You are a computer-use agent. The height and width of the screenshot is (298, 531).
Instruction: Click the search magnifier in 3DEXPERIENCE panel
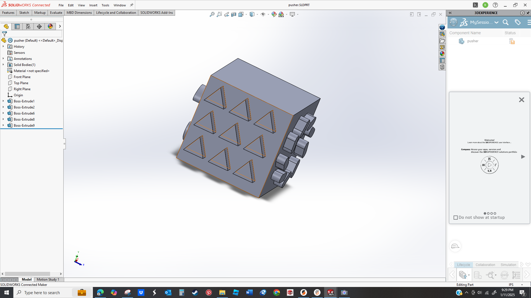[506, 22]
